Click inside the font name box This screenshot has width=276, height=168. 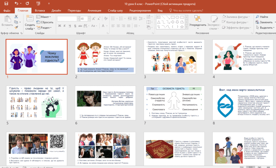pyautogui.click(x=67, y=19)
